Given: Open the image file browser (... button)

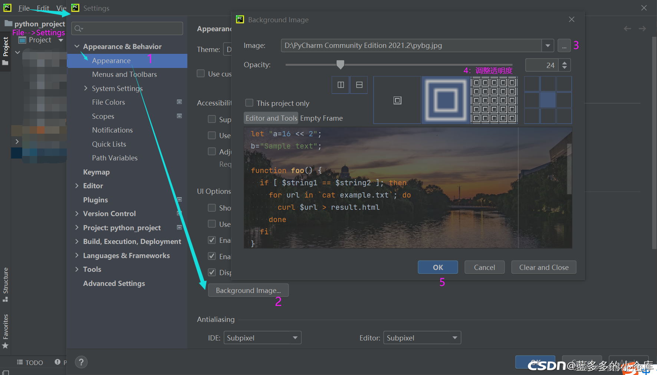Looking at the screenshot, I should (x=564, y=46).
